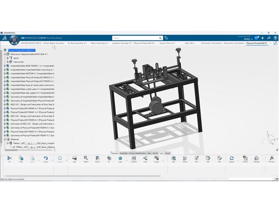Screen dimensions: 279x212
Task: Click the tag icon beside search
Action: [x=166, y=38]
